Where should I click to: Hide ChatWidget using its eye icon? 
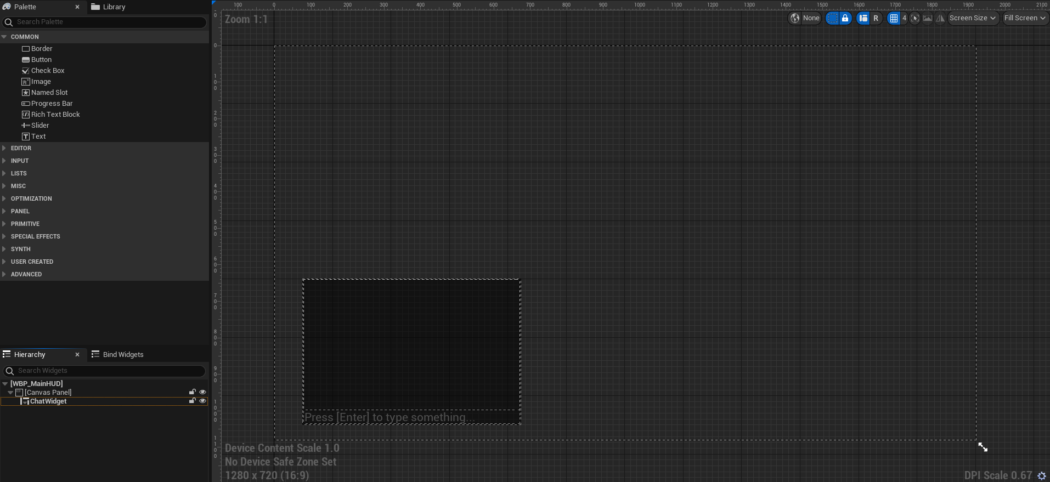click(x=202, y=401)
